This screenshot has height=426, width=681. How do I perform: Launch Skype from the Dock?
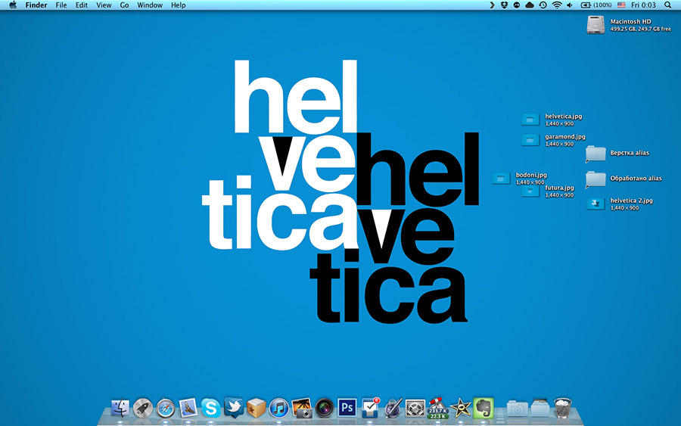210,408
